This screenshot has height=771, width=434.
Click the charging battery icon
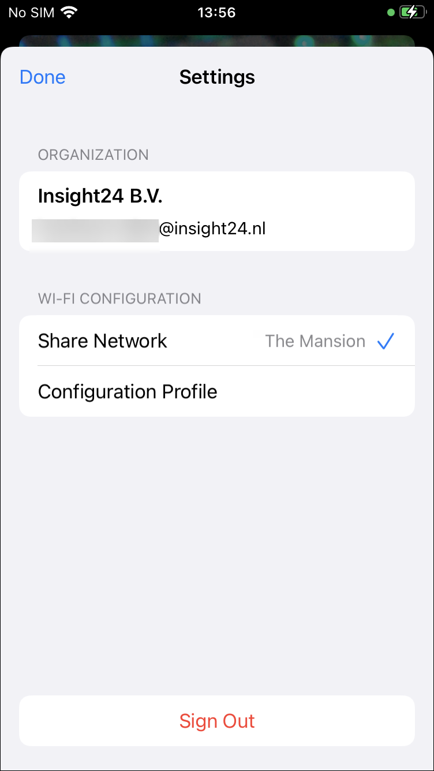click(413, 12)
